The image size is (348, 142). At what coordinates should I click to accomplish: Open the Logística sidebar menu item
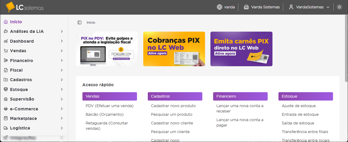coord(34,128)
